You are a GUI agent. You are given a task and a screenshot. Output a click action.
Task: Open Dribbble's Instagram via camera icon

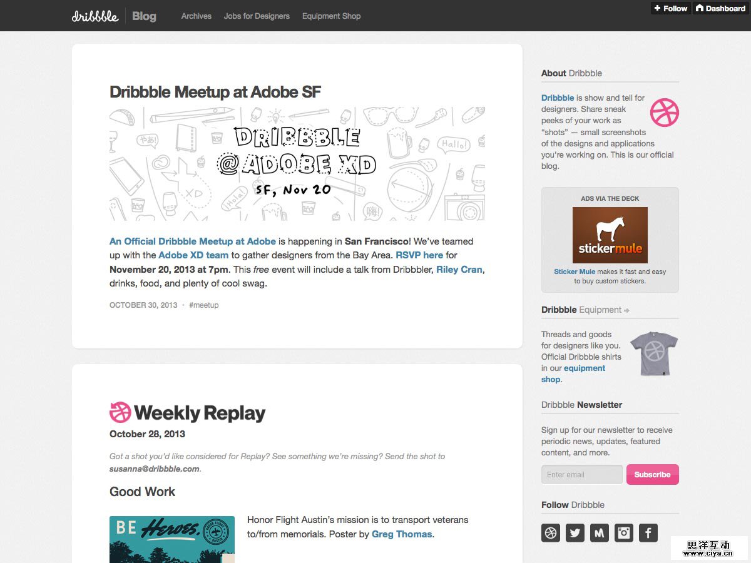(x=623, y=532)
